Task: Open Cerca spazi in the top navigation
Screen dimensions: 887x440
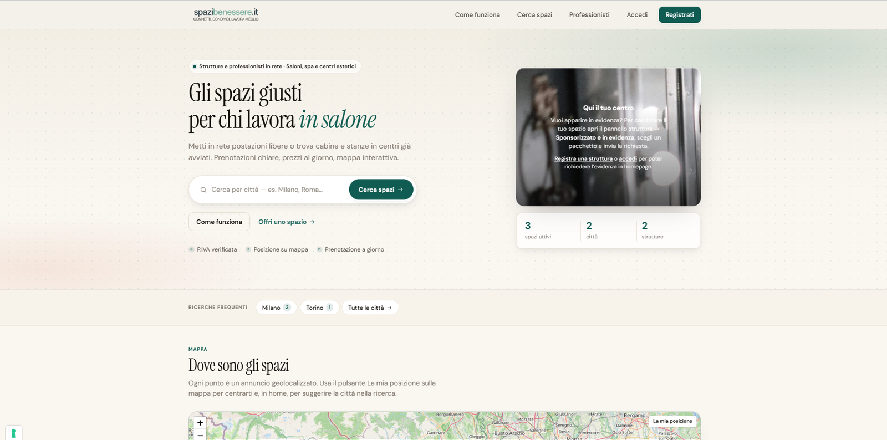Action: tap(534, 15)
